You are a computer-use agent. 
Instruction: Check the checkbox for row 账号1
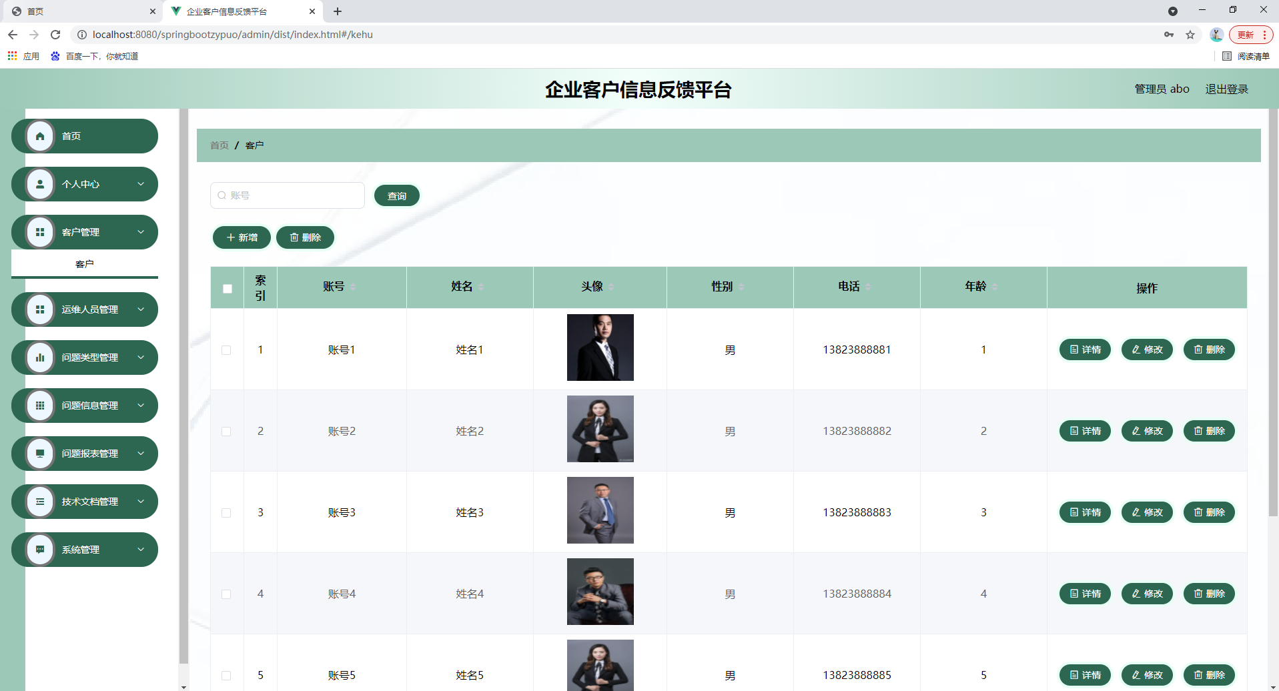pyautogui.click(x=227, y=350)
